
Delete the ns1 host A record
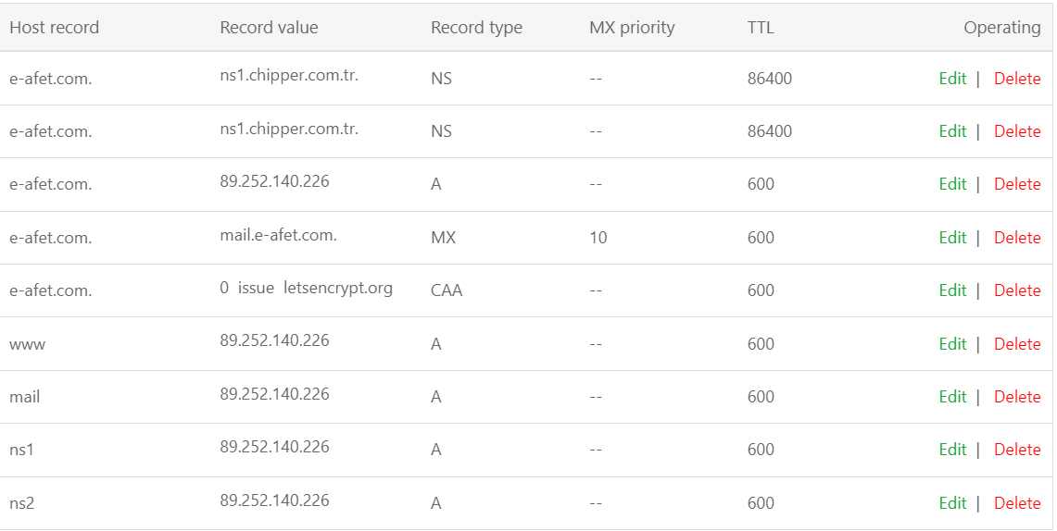1017,450
